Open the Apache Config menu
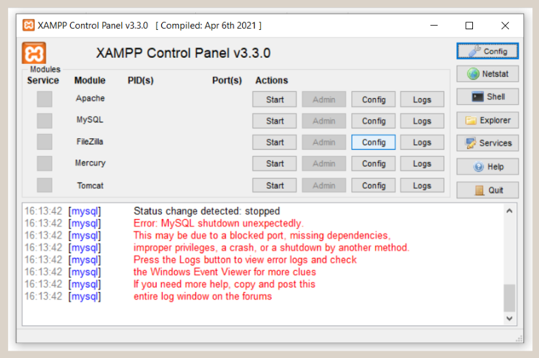Screen dimensions: 539x358 point(374,99)
